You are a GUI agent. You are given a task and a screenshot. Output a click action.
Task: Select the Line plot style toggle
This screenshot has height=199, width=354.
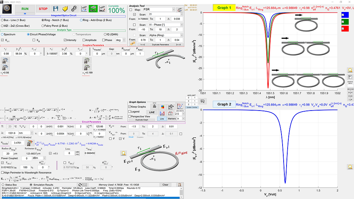coord(162,119)
